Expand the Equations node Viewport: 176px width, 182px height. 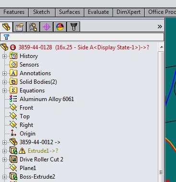coord(4,91)
